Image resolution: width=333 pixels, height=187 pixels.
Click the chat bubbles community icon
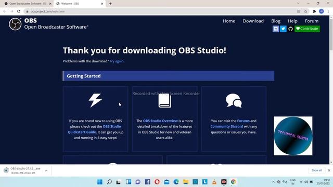pyautogui.click(x=234, y=100)
